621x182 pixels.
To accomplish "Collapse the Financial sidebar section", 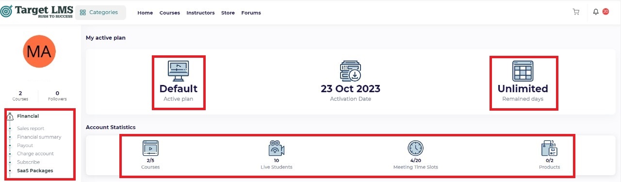I will (x=28, y=116).
